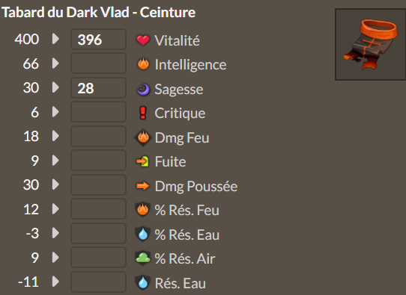The image size is (406, 295).
Task: Click the arrow next to 66 Intelligence
Action: pos(55,63)
